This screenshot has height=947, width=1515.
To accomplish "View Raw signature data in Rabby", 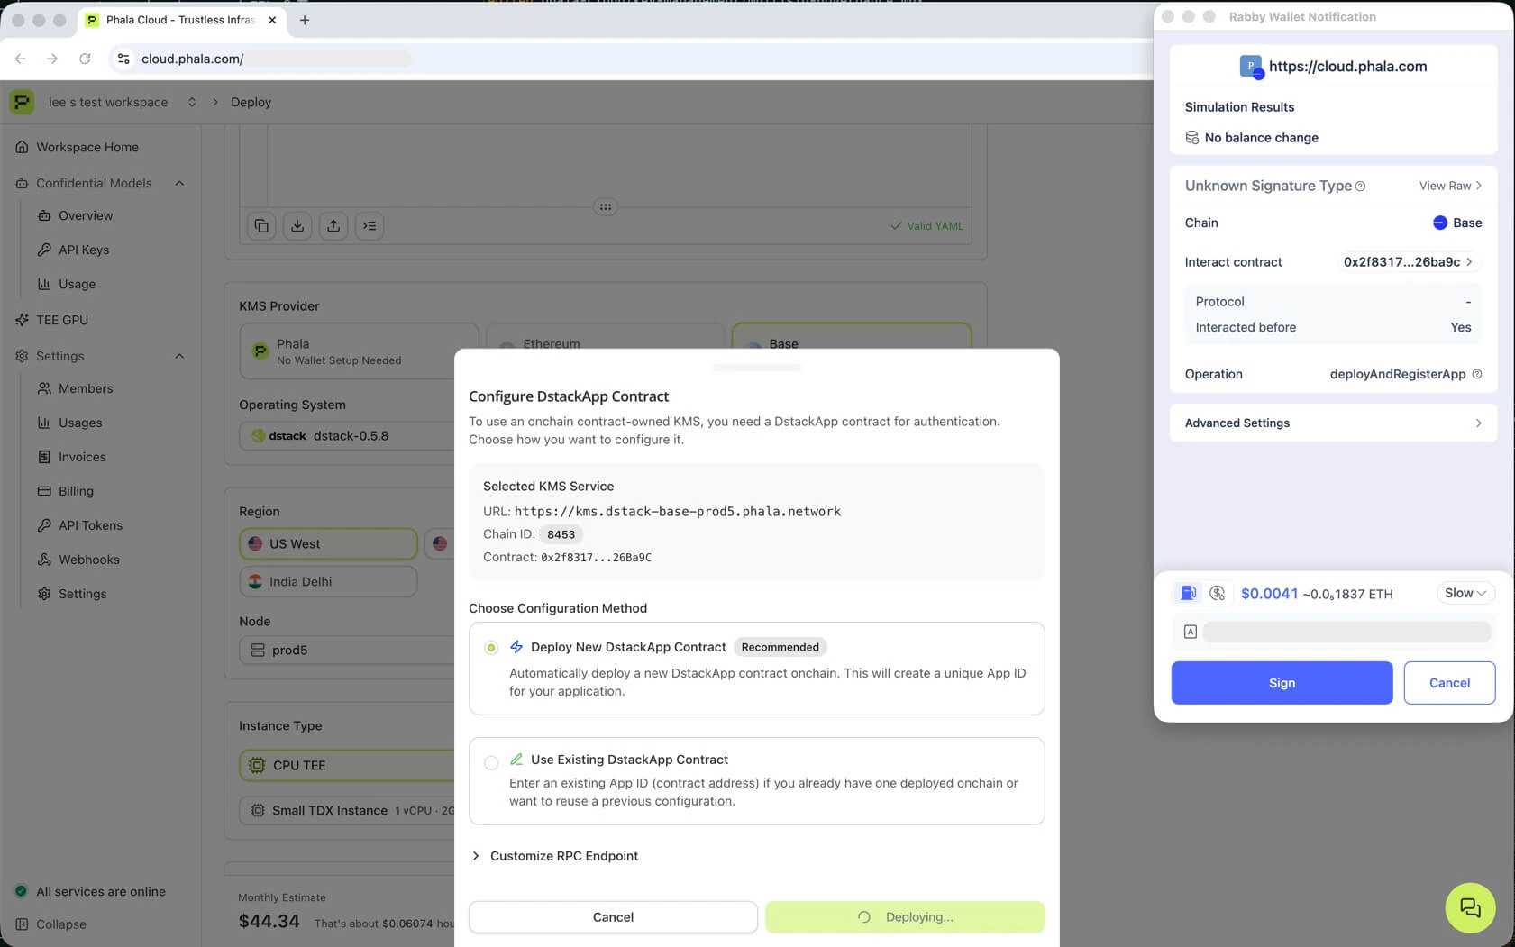I will point(1448,186).
